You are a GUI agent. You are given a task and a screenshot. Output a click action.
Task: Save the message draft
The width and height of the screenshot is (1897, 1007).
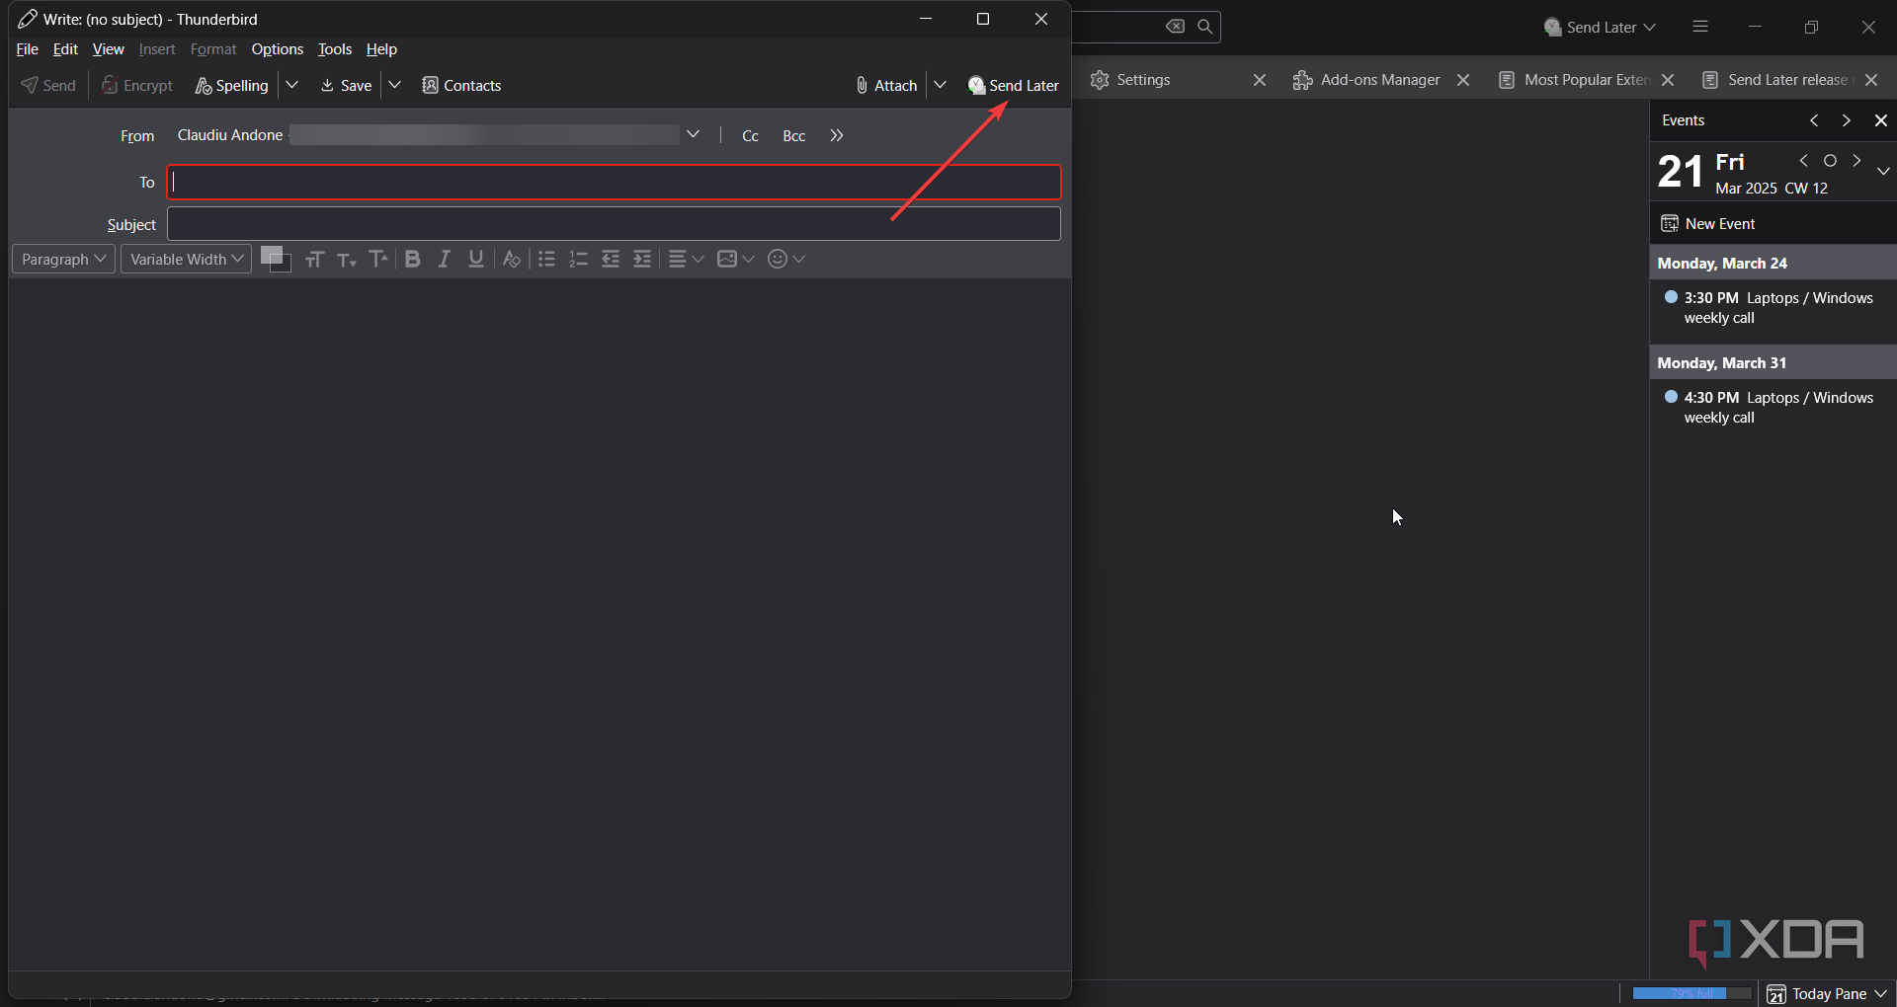point(346,86)
